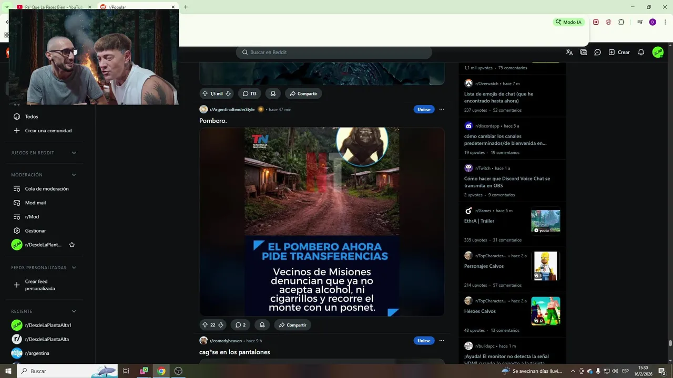Downvote the Pombero post
Viewport: 673px width, 378px height.
point(221,325)
